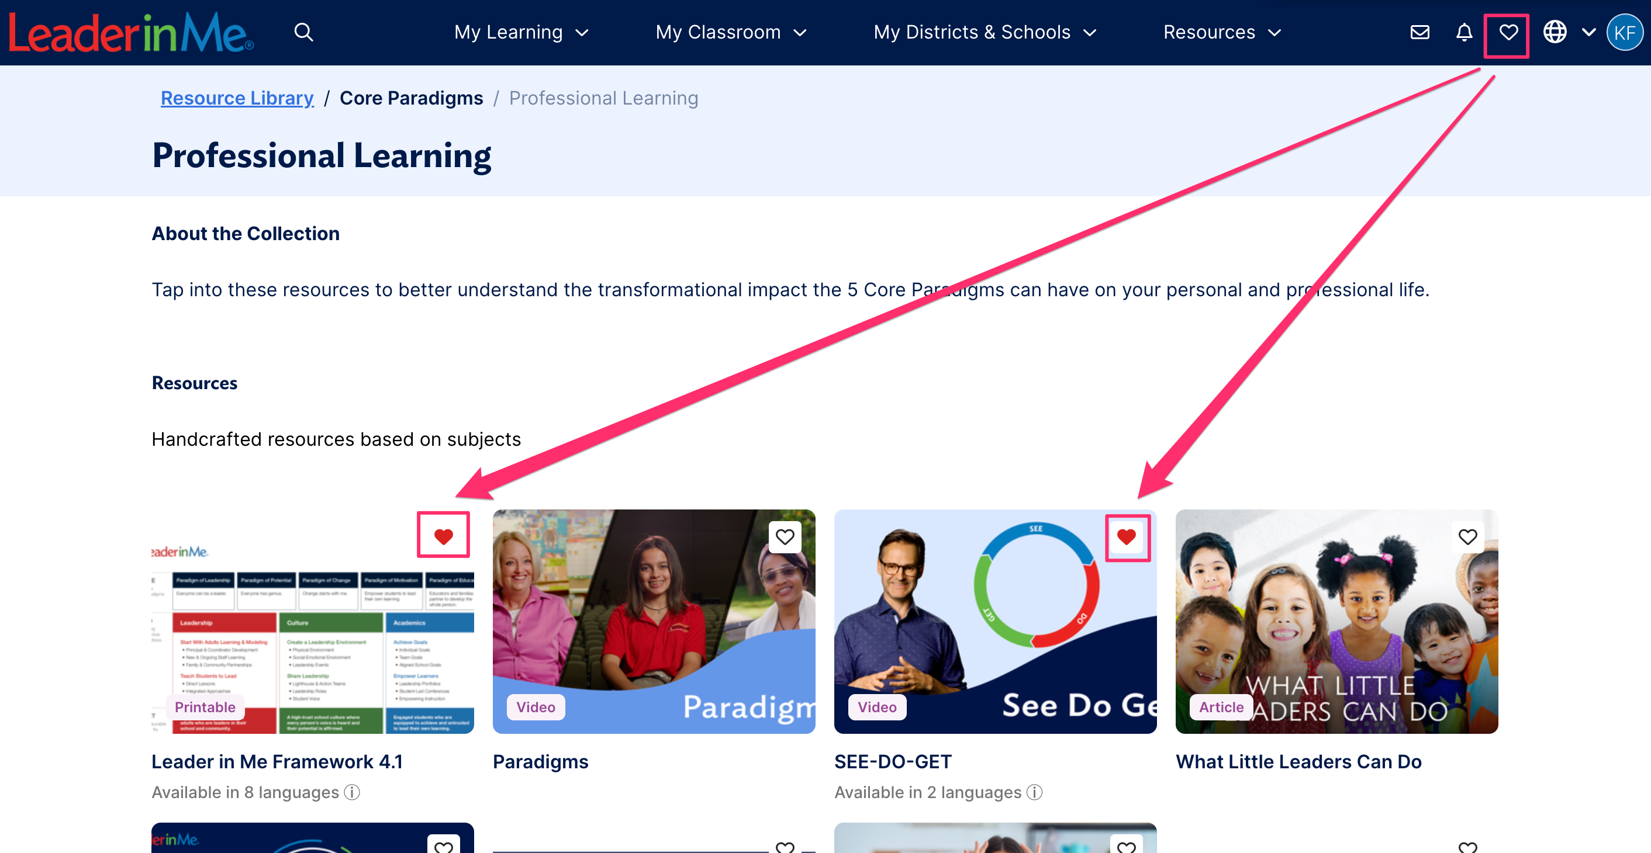Viewport: 1651px width, 853px height.
Task: Go to Core Paradigms breadcrumb
Action: click(411, 98)
